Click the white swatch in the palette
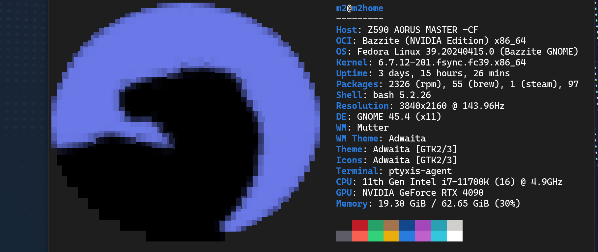The width and height of the screenshot is (598, 252). pyautogui.click(x=455, y=236)
